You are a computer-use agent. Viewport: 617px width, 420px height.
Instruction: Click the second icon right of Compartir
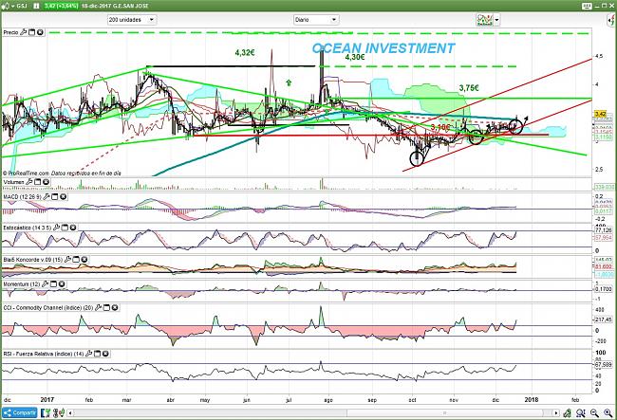pos(61,413)
